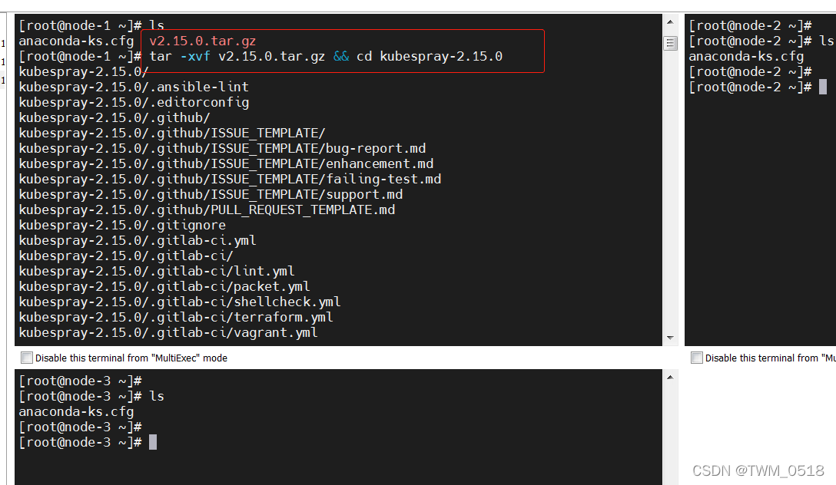
Task: Enable MultiExec disable checkbox under node-1 terminal
Action: point(28,358)
